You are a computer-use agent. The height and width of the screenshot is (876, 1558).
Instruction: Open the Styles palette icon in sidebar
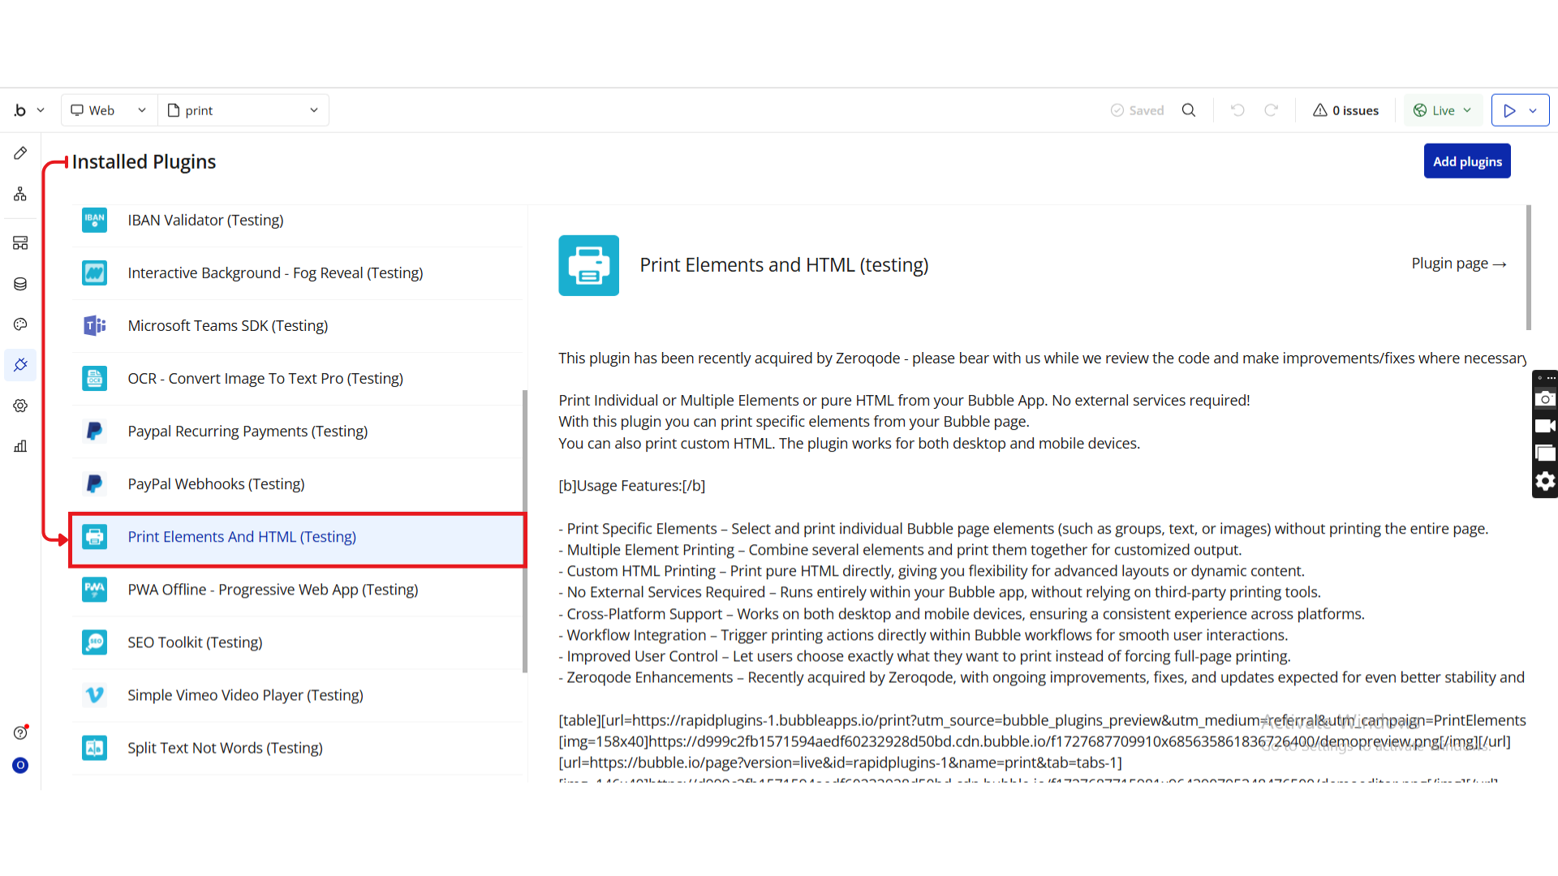20,324
